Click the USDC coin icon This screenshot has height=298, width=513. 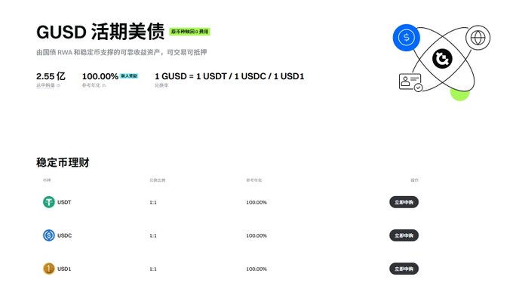[x=49, y=235]
